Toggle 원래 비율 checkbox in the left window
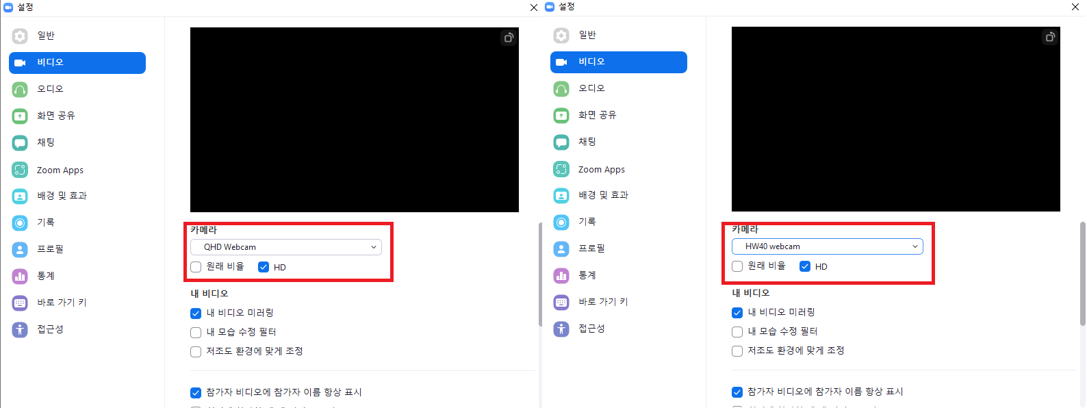Screen dimensions: 1087x408 tap(196, 267)
